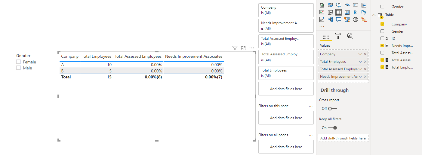This screenshot has height=155, width=422.
Task: Select the Card visual icon
Action: click(x=356, y=5)
